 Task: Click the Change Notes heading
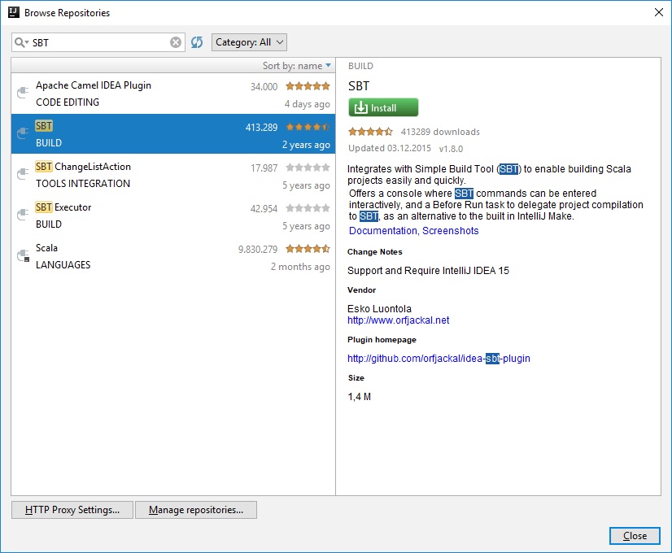pos(374,252)
